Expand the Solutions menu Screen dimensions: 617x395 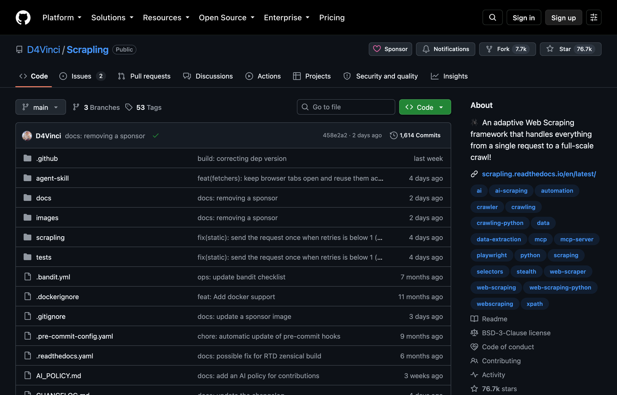(x=112, y=17)
